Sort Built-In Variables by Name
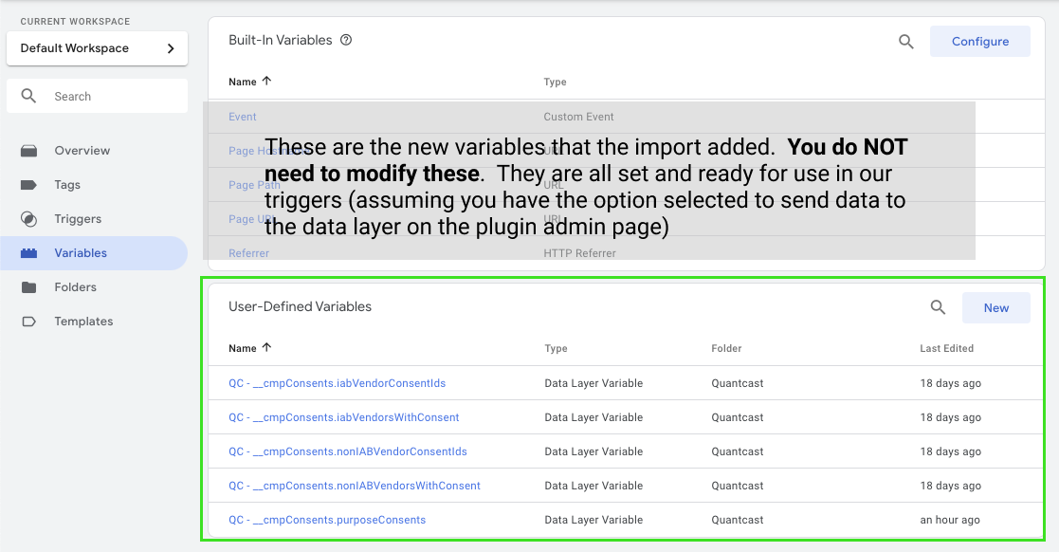Viewport: 1059px width, 552px height. coord(249,82)
